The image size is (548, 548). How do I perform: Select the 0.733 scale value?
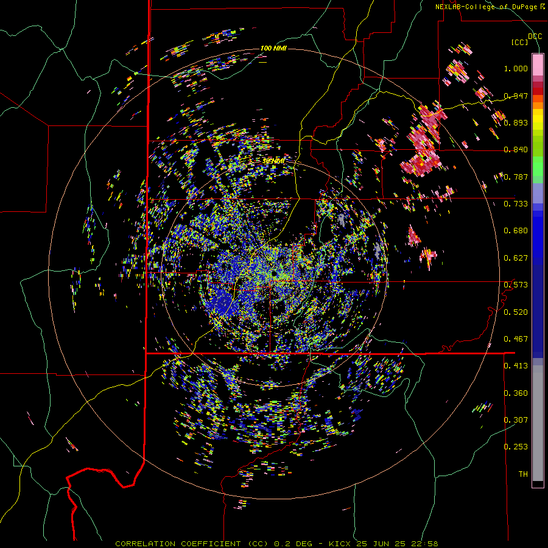(x=516, y=204)
